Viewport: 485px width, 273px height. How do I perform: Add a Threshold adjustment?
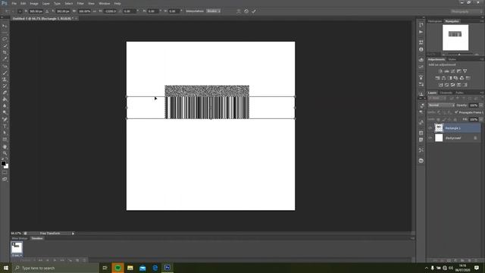(x=453, y=85)
